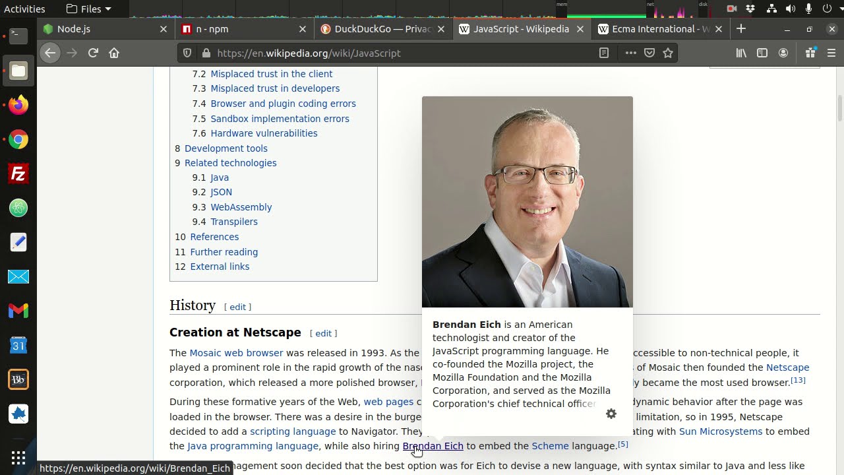Show sidebars icon in toolbar

(x=762, y=53)
